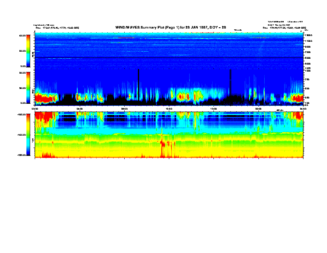Click the 20:00 time axis label
This screenshot has width=327, height=253.
point(258,109)
